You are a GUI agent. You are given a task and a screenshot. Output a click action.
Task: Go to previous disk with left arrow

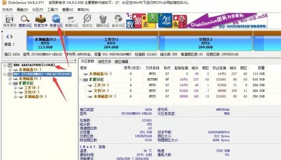click(7, 37)
